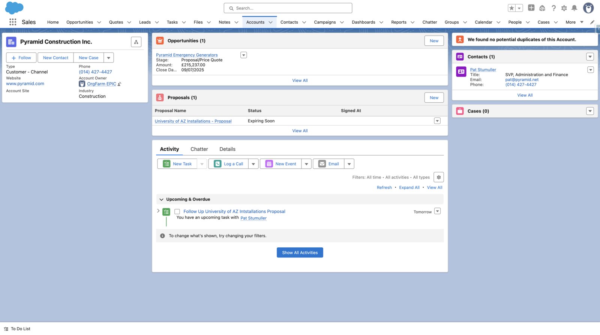Click New in the Opportunities card
Screen dimensions: 600x335
[x=434, y=41]
